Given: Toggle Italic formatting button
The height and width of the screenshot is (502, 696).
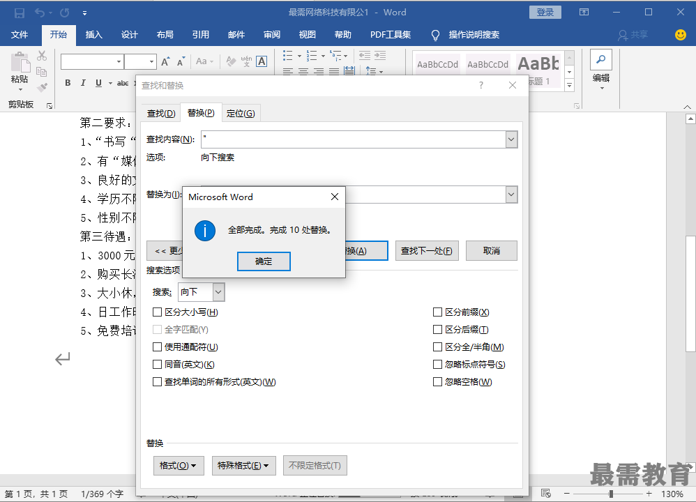Looking at the screenshot, I should point(83,83).
